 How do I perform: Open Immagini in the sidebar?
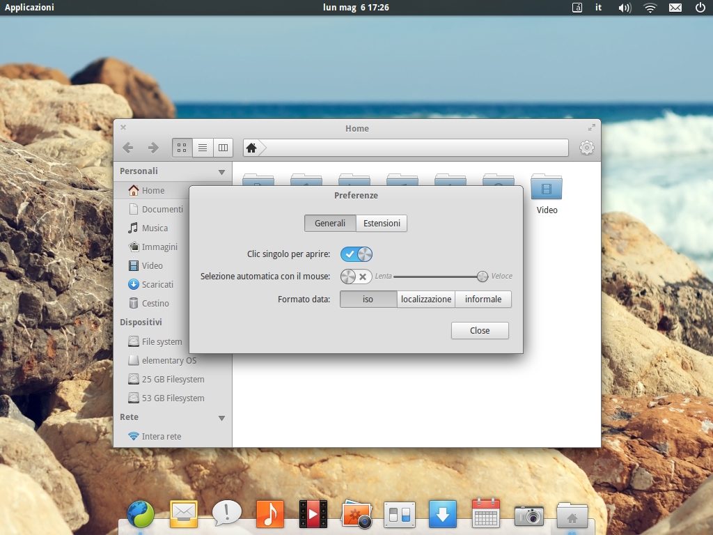point(153,247)
